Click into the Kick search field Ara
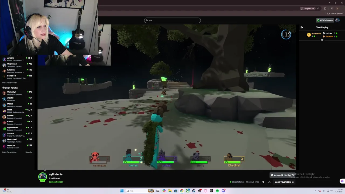 172,20
